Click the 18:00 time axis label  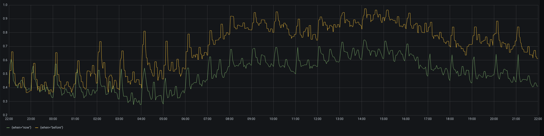450,119
